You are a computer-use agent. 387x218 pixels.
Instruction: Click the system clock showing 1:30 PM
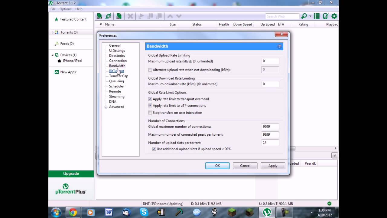coord(324,210)
